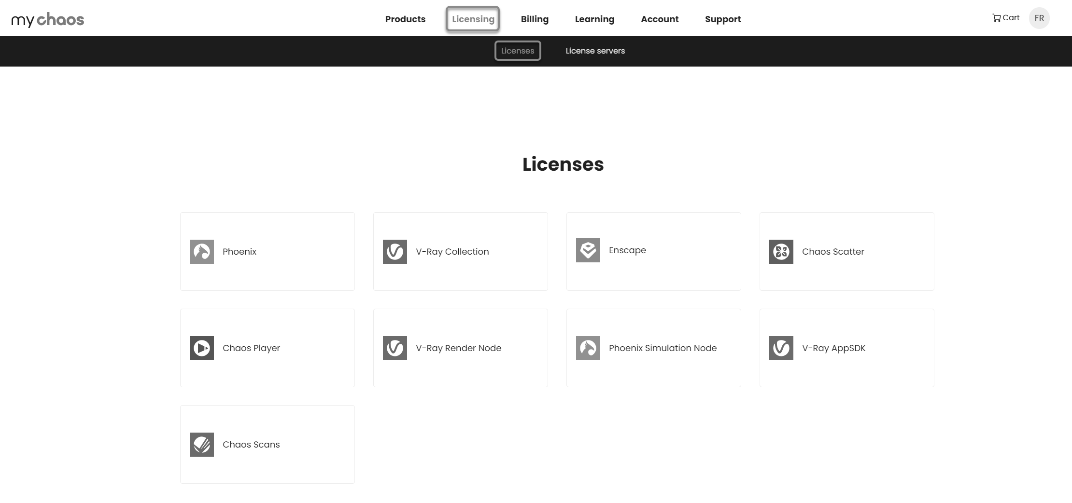
Task: Open Phoenix license label
Action: 240,252
